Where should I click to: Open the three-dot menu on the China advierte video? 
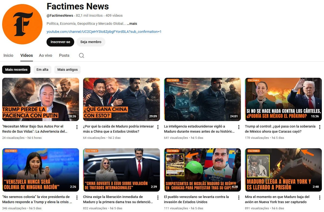point(158,197)
